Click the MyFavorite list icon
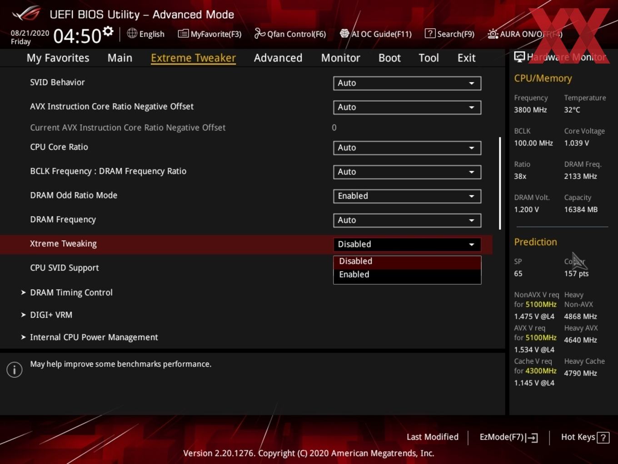 (x=183, y=34)
